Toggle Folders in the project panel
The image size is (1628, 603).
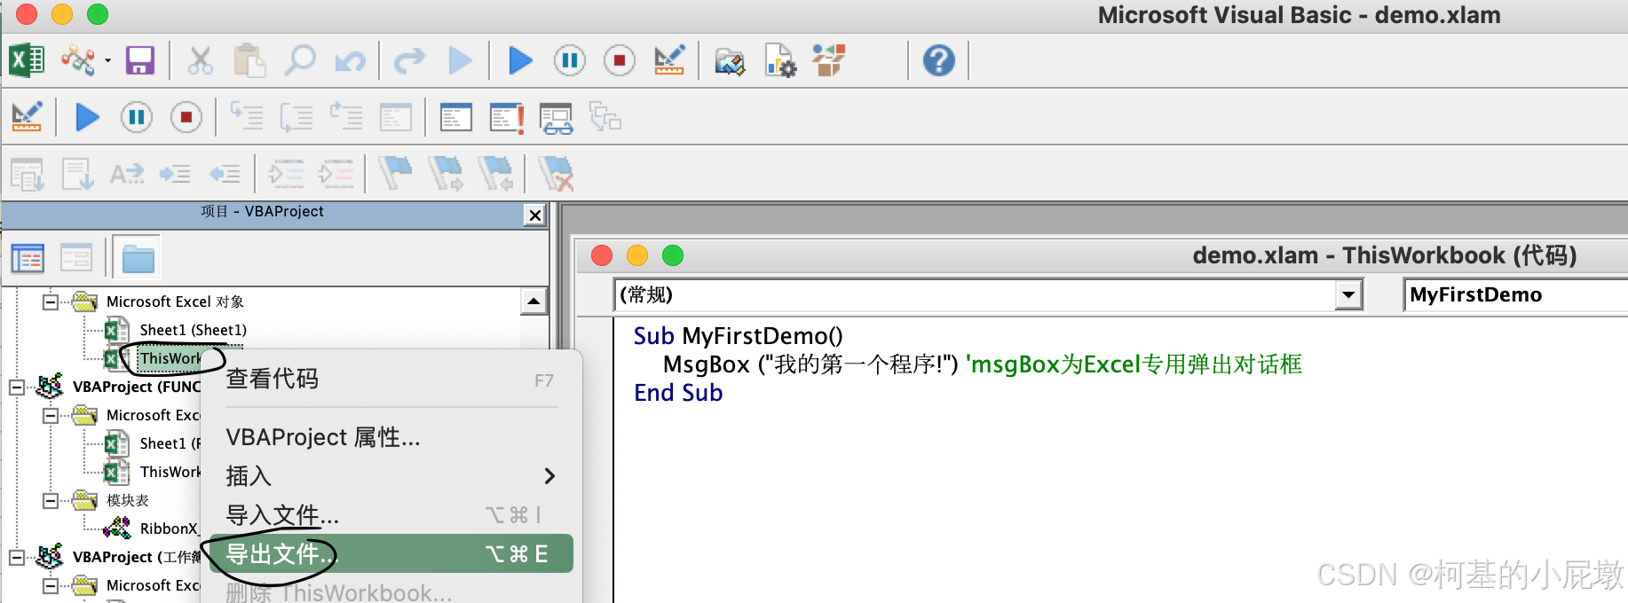pyautogui.click(x=138, y=258)
